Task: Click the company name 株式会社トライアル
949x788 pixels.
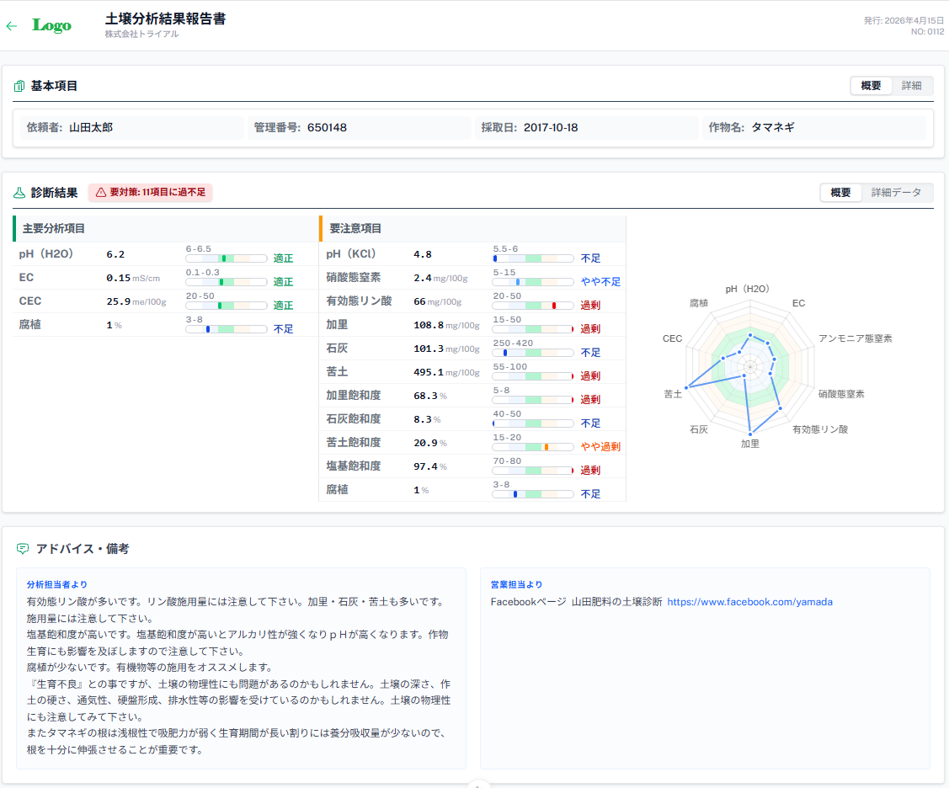Action: [x=141, y=34]
